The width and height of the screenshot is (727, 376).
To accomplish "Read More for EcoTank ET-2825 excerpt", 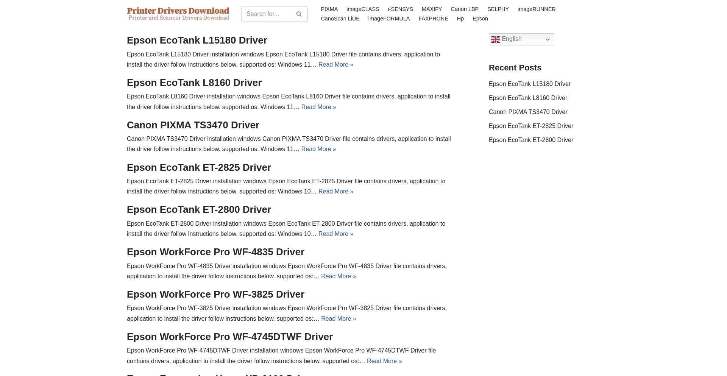I will click(336, 192).
